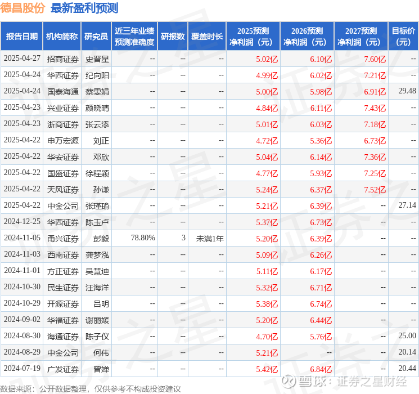Select analyst name 彭毅
The image size is (419, 394).
click(x=101, y=239)
